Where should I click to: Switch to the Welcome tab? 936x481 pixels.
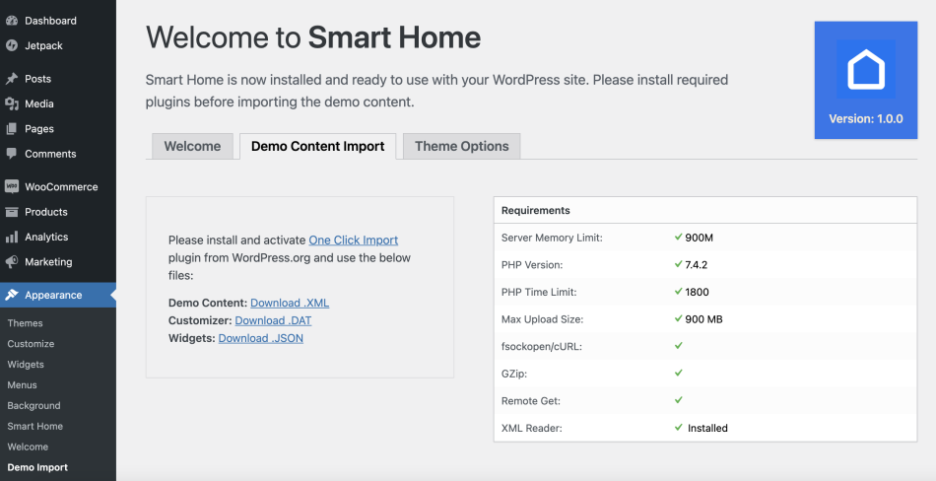pos(192,146)
